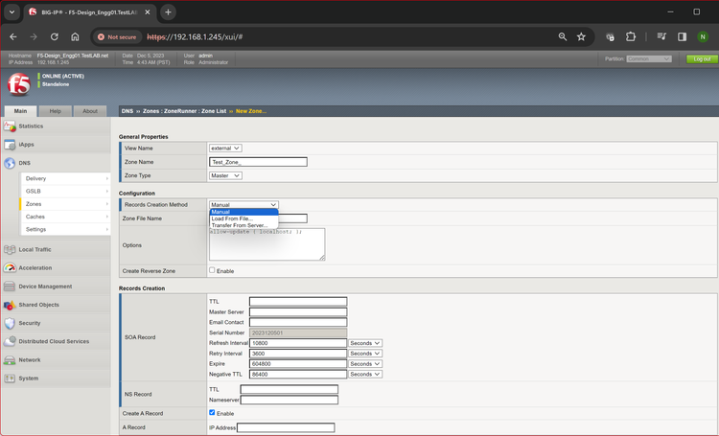Viewport: 719px width, 436px height.
Task: Open the Zone Type dropdown
Action: tap(225, 176)
